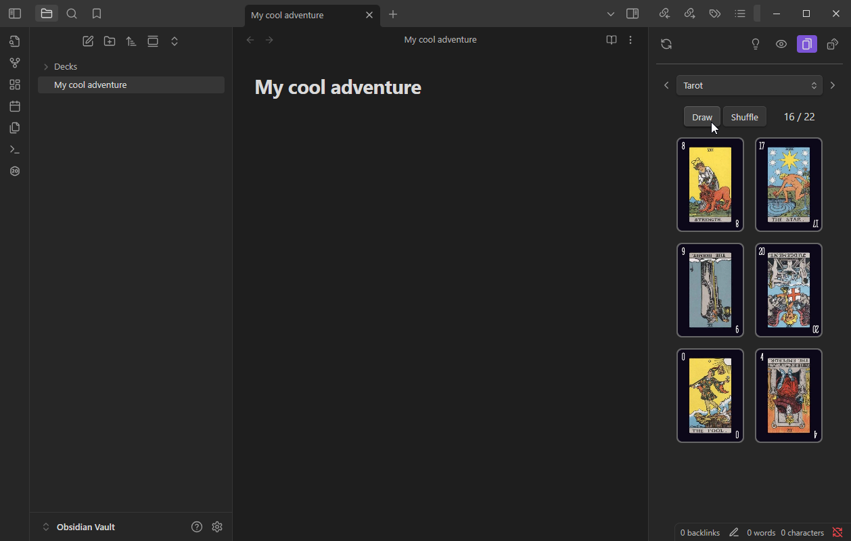
Task: Navigate forward in note history
Action: coord(269,40)
